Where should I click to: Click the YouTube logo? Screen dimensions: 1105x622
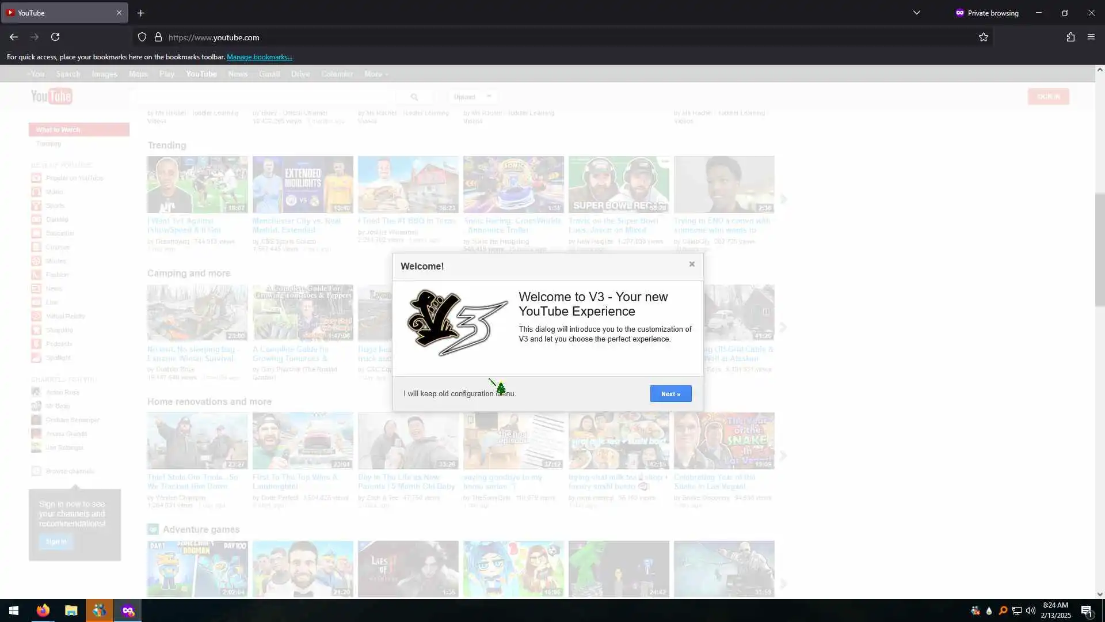(x=52, y=96)
